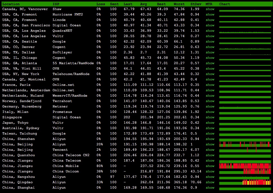Open show link for Shenzhen Aliyun row
The image size is (273, 193).
coord(210,139)
